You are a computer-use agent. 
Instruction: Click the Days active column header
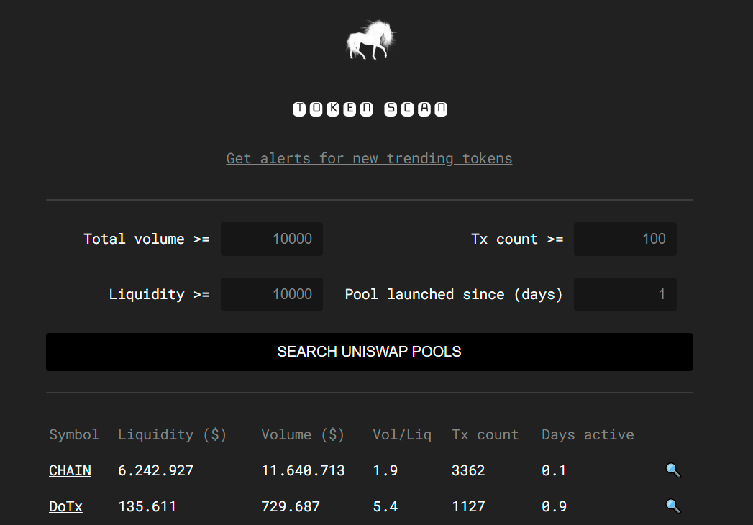pyautogui.click(x=588, y=434)
